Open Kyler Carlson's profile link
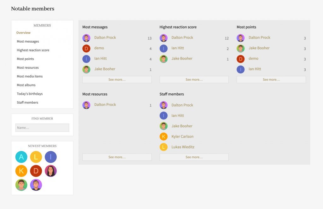Viewport: 323px width, 209px height. (x=183, y=136)
